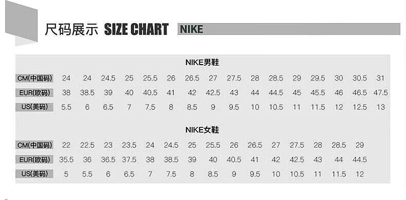Click the 尺码展示 Chinese title text

point(72,29)
